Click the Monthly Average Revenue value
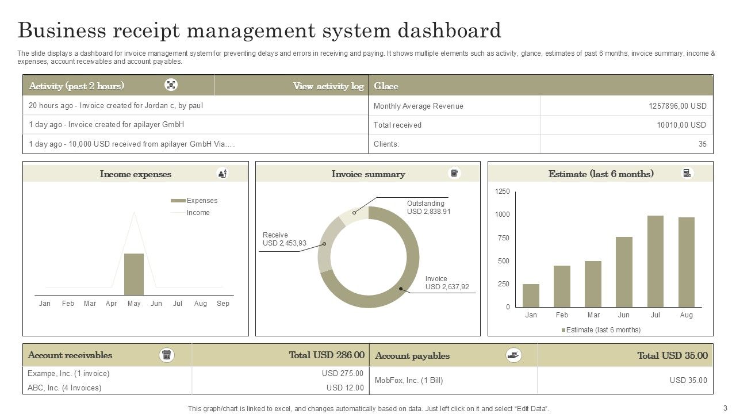Viewport: 736px width, 414px height. point(677,106)
